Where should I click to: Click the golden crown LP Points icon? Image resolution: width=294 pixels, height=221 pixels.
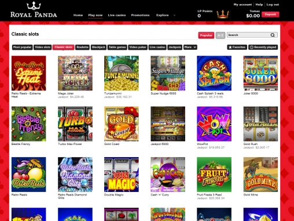tap(223, 14)
